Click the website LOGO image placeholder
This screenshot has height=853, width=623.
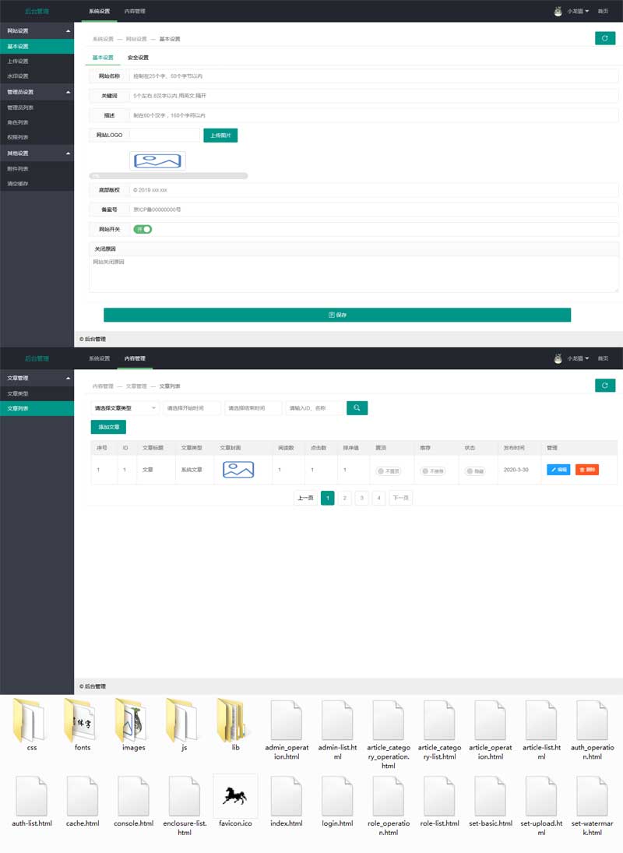click(x=157, y=160)
